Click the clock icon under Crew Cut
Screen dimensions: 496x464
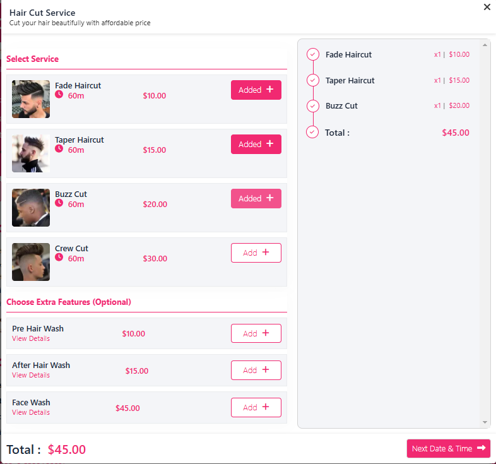tap(59, 257)
